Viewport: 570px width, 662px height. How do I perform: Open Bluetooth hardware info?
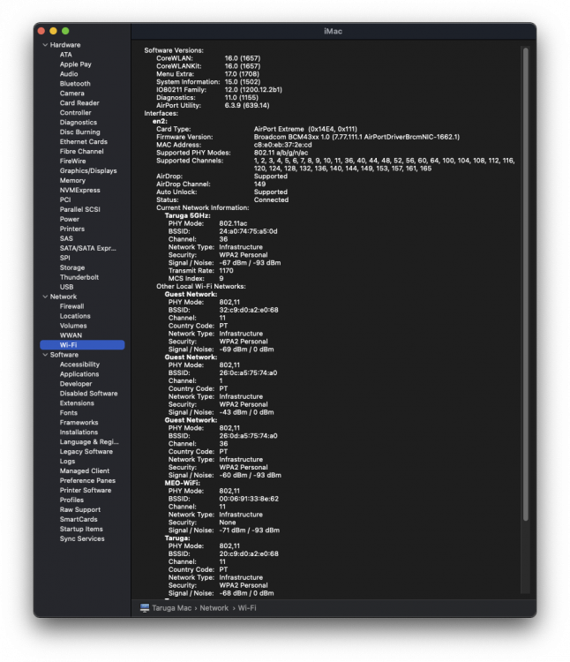[75, 84]
